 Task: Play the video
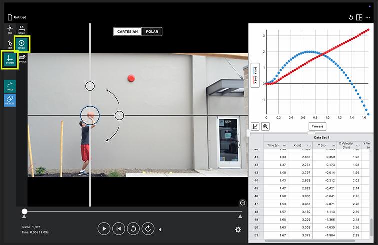coord(104,229)
